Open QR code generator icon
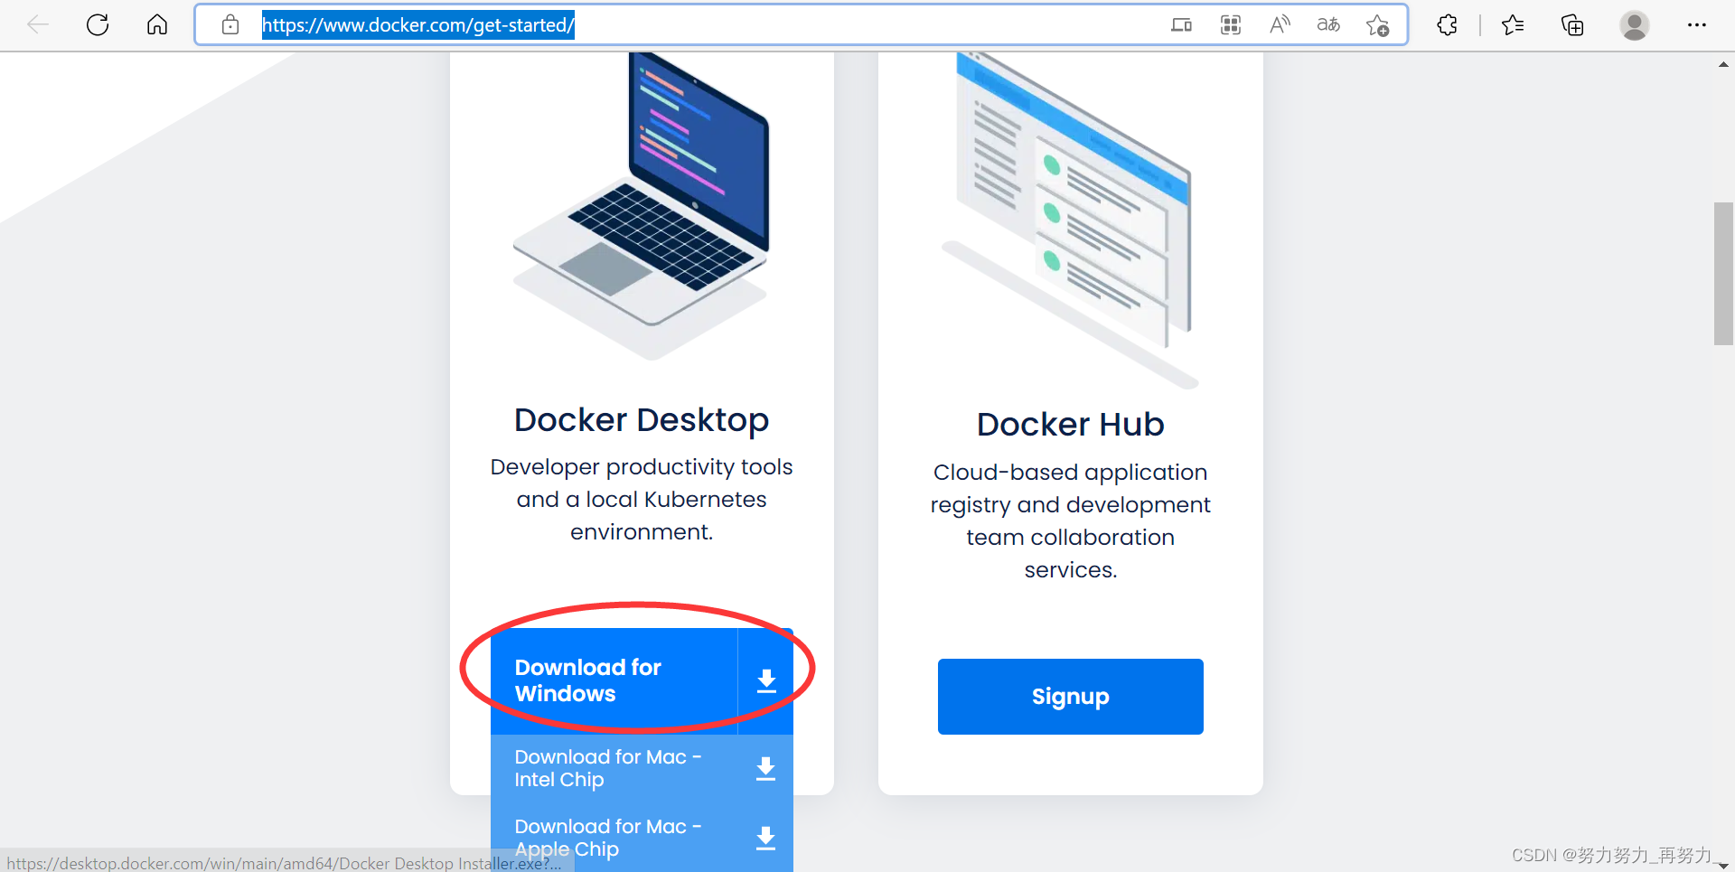This screenshot has width=1735, height=872. coord(1231,25)
